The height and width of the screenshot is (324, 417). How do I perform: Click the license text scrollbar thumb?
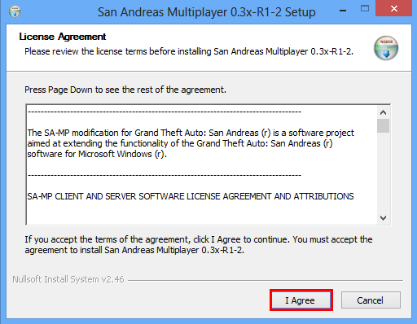point(383,125)
